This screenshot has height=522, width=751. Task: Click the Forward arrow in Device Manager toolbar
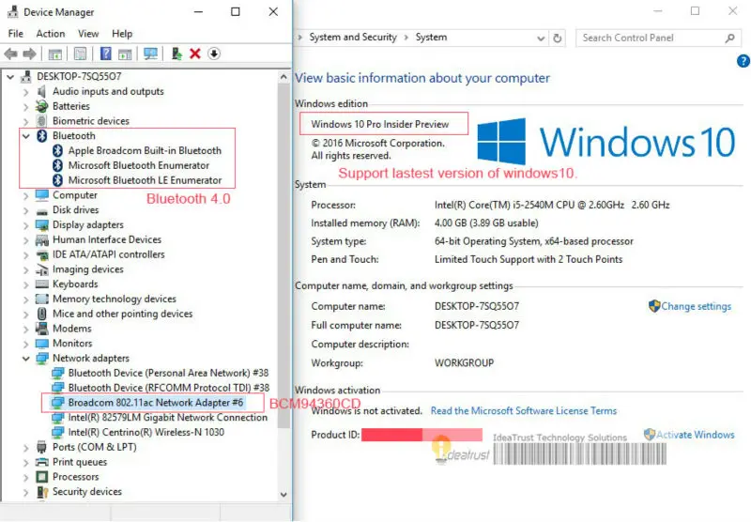pos(30,54)
